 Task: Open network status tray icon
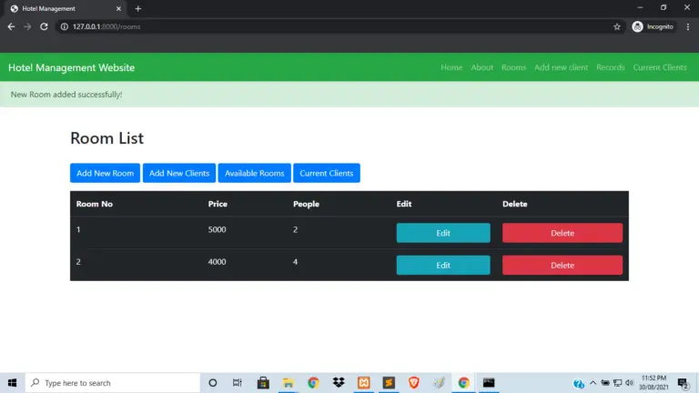click(617, 383)
